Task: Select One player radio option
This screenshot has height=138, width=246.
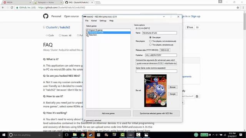Action: [150, 38]
